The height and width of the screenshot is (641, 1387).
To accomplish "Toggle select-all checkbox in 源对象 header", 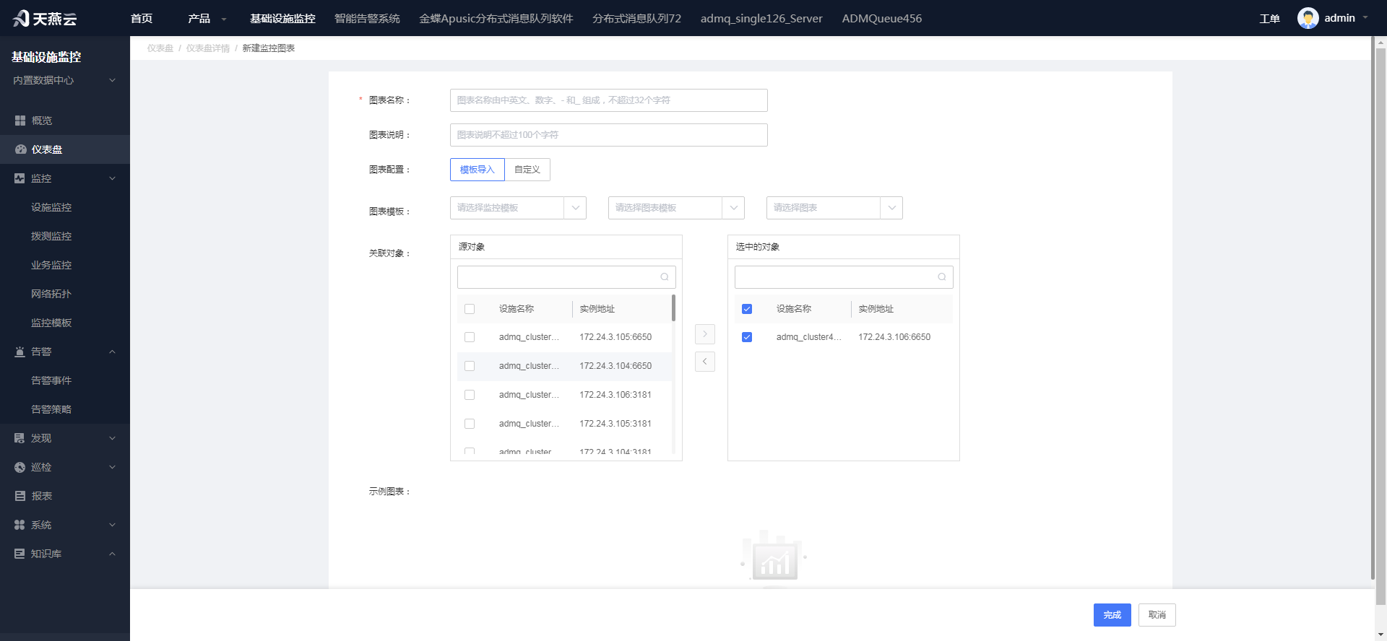I will coord(470,309).
